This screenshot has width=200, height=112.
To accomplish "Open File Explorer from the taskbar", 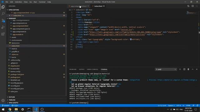I will 16,109.
